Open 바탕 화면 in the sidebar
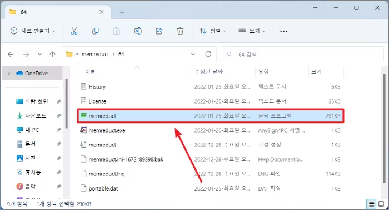This screenshot has width=389, height=210. pyautogui.click(x=37, y=101)
